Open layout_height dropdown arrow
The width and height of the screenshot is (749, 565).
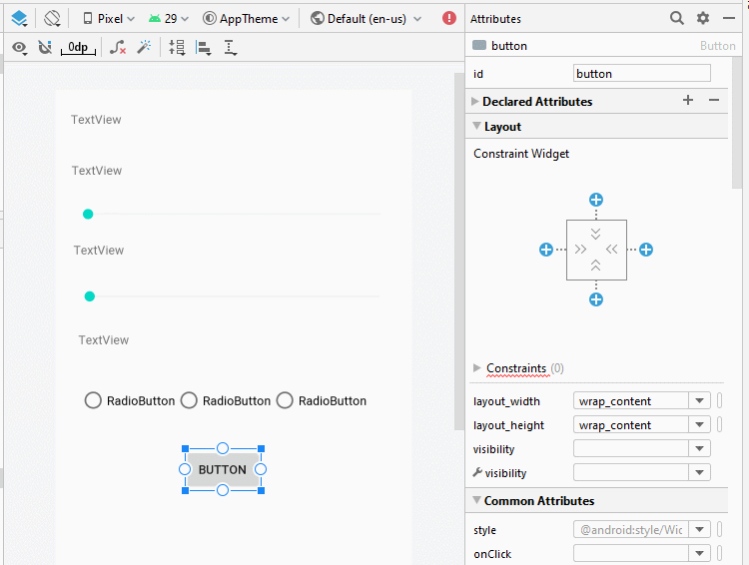[699, 424]
